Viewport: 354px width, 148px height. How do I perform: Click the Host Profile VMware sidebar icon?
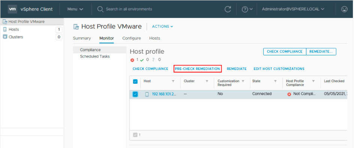click(5, 22)
